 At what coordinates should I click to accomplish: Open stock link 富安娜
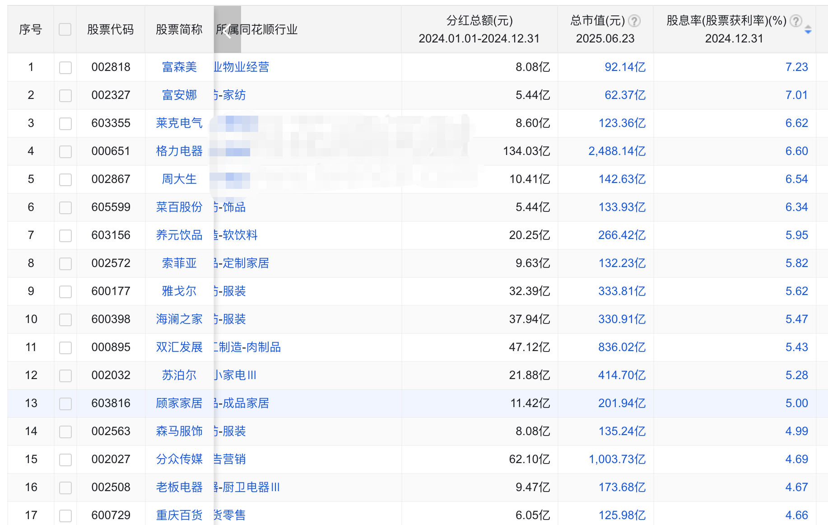[179, 95]
